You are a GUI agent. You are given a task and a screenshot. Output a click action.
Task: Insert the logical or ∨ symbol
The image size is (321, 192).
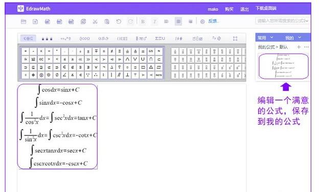click(135, 59)
